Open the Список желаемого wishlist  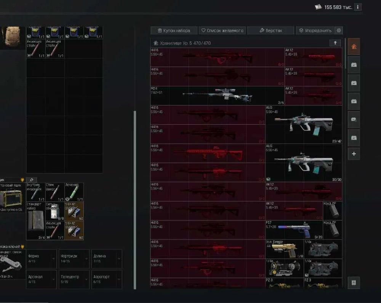[x=223, y=30]
